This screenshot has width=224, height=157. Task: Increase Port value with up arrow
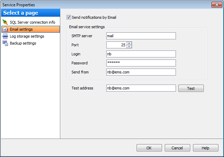(129, 43)
